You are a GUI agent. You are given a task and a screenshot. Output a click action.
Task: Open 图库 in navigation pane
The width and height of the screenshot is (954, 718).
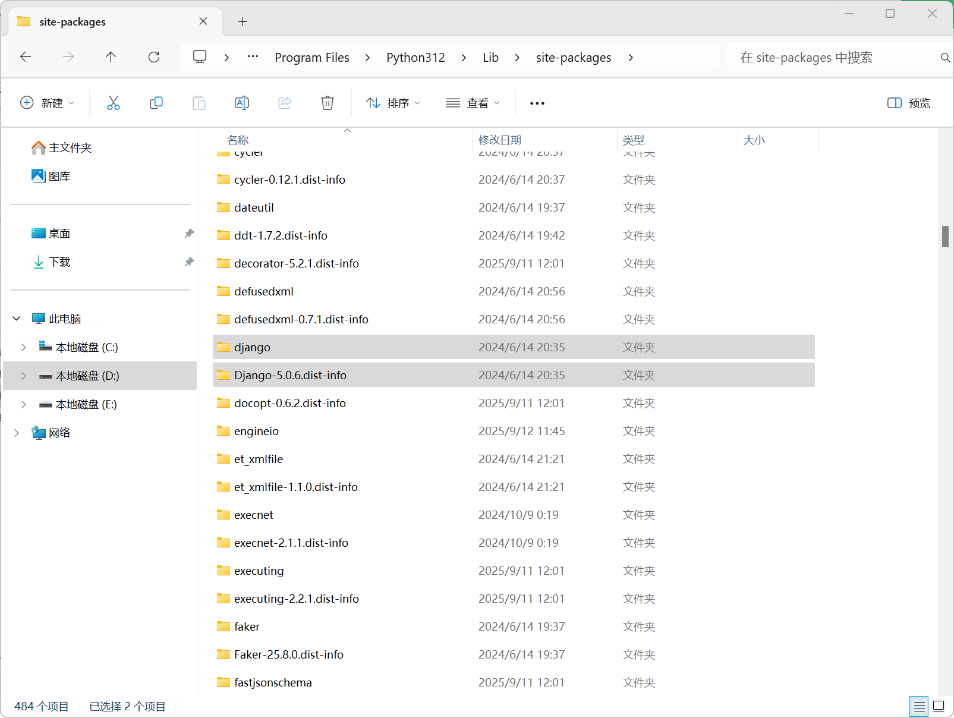pyautogui.click(x=51, y=176)
